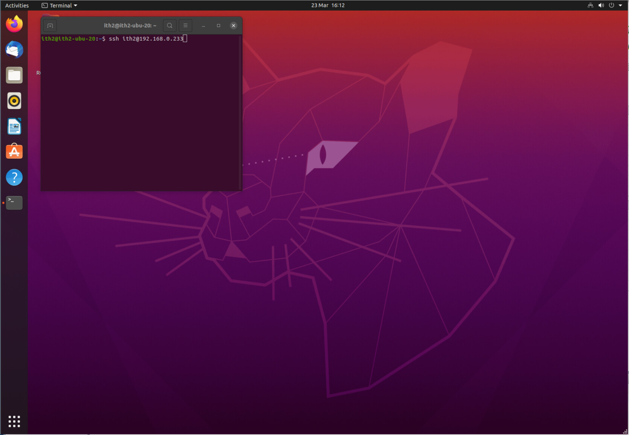Open Thunderbird mail client
Image resolution: width=629 pixels, height=435 pixels.
point(14,50)
